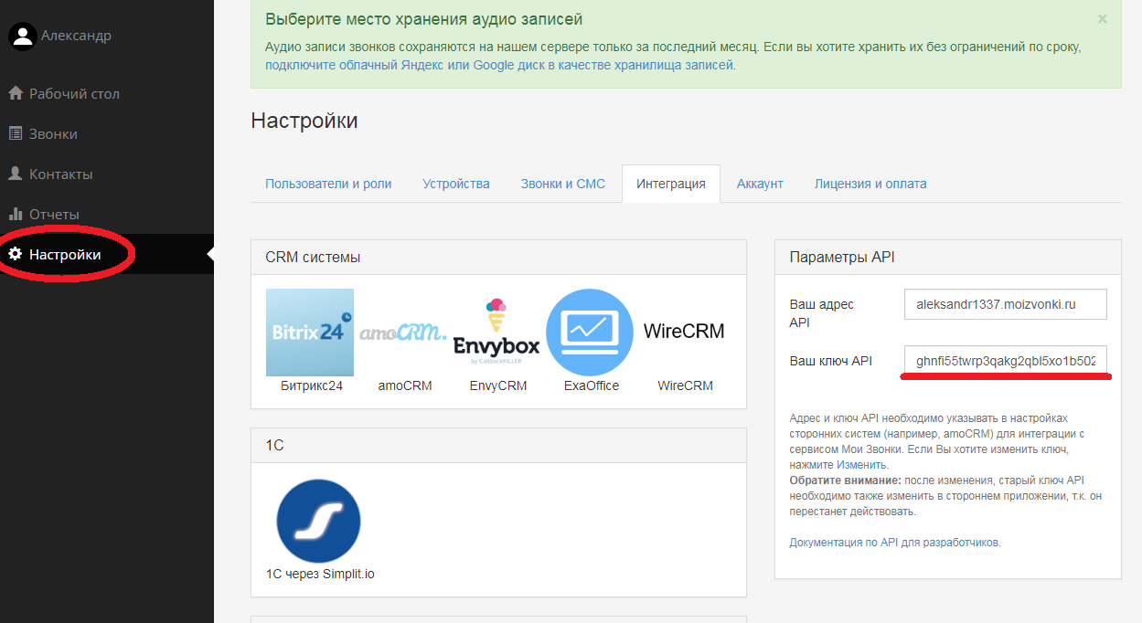Switch to the Аккаунт tab
Viewport: 1142px width, 623px height.
click(760, 184)
